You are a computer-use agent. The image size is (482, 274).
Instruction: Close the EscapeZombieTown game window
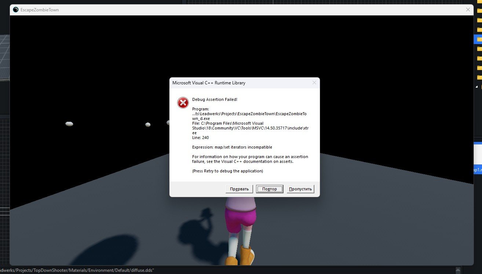click(468, 10)
